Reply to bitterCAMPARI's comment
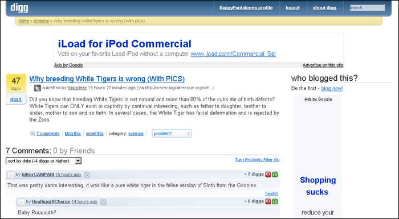 point(271,193)
